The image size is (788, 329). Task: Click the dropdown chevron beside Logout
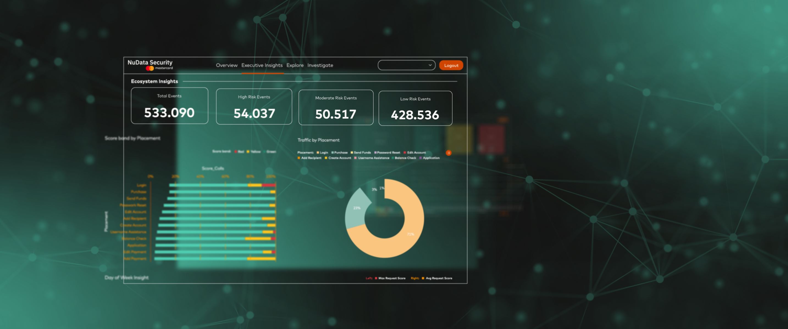tap(430, 65)
